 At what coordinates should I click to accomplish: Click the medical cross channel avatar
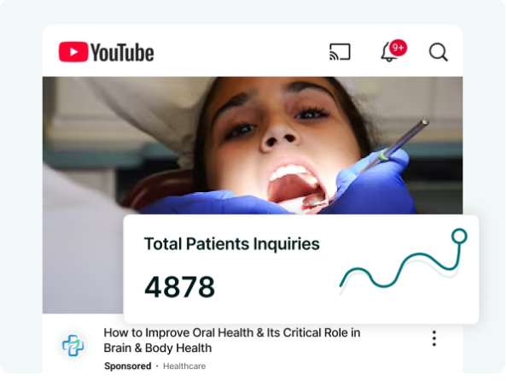(x=73, y=345)
